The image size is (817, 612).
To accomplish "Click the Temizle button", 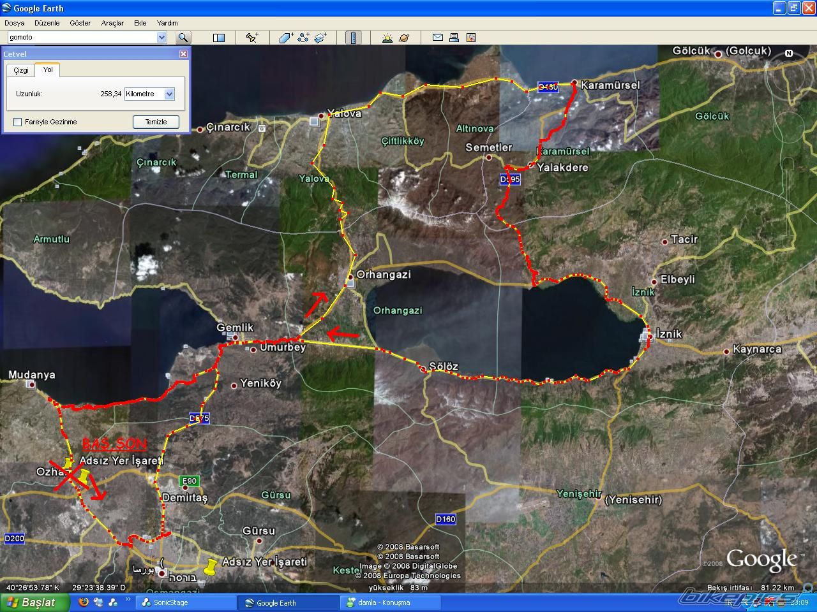I will 156,122.
